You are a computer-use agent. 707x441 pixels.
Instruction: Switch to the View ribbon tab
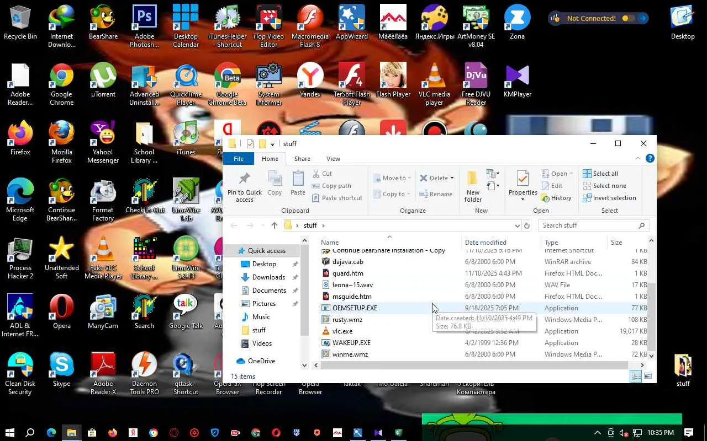(x=333, y=159)
